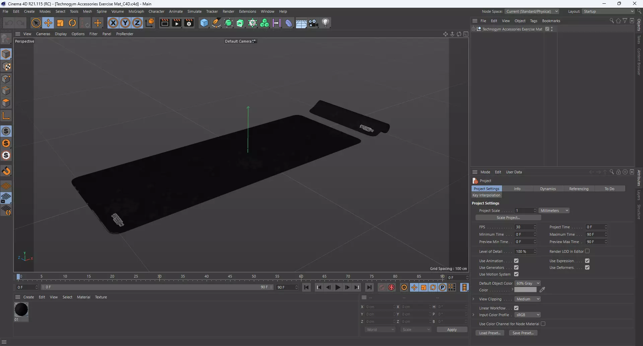Open the Extensions menu
The height and width of the screenshot is (346, 643).
(247, 11)
